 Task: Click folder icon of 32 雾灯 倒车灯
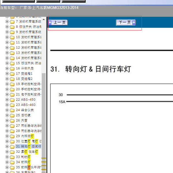[x=12, y=152]
